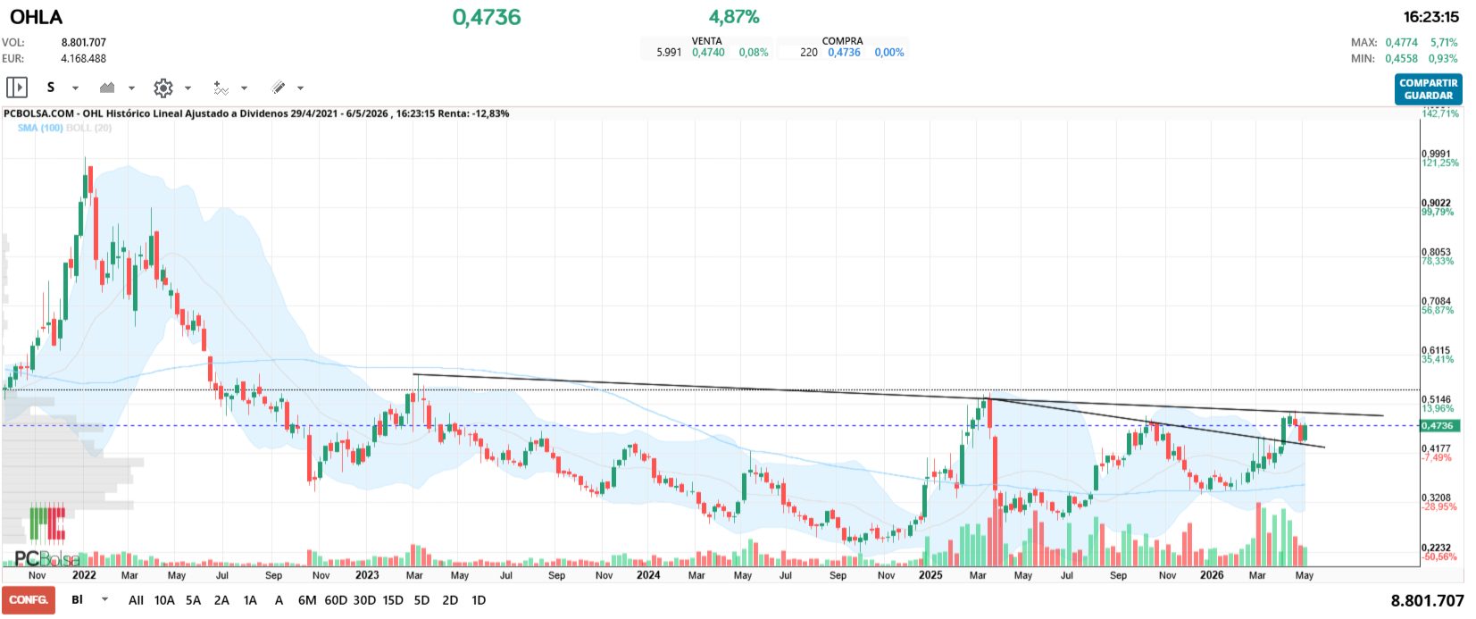
Task: Select the 30D time range
Action: [x=364, y=600]
